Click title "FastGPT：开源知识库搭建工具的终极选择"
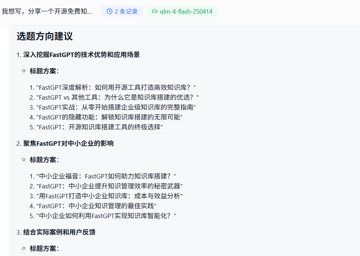The image size is (360, 256). (x=100, y=127)
